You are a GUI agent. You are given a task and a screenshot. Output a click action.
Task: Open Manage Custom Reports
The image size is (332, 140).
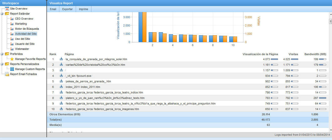pyautogui.click(x=30, y=69)
